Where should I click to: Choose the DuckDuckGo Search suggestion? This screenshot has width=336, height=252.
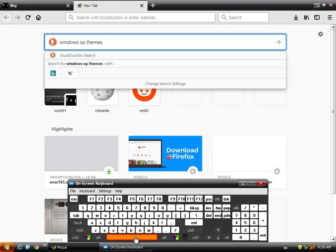tap(165, 55)
